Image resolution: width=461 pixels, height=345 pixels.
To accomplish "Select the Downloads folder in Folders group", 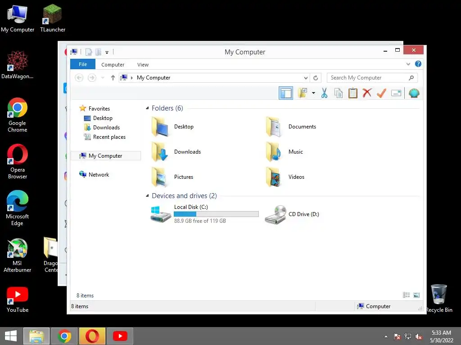I will click(x=176, y=152).
